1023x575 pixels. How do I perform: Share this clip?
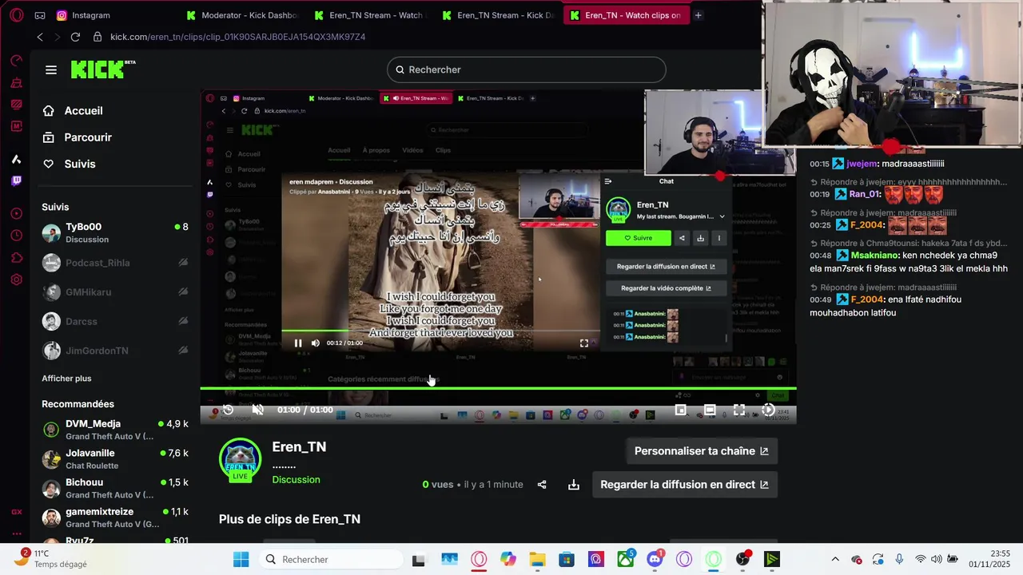(x=542, y=485)
